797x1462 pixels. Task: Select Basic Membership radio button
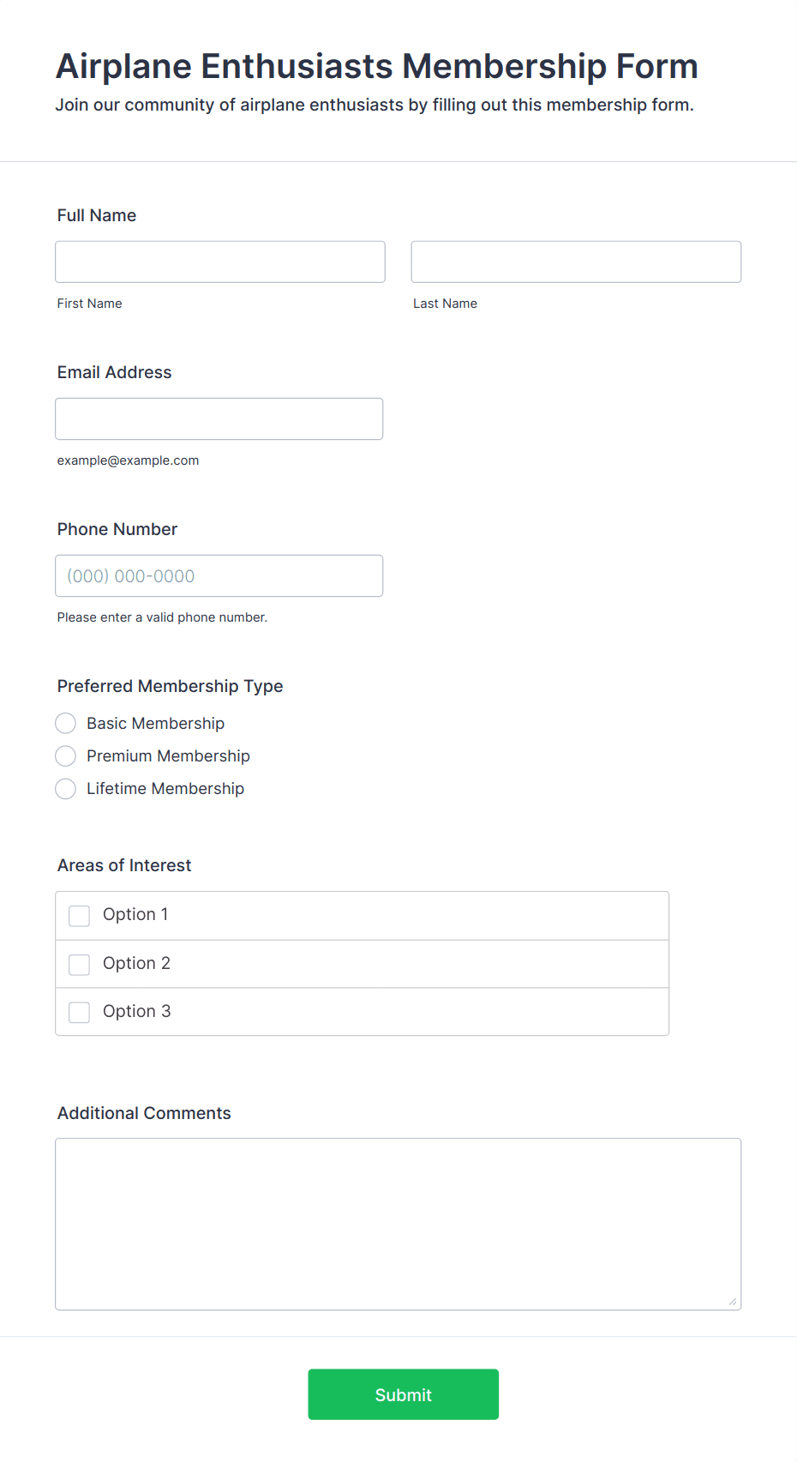[66, 724]
